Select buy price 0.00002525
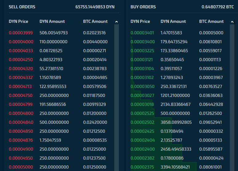 point(142,113)
